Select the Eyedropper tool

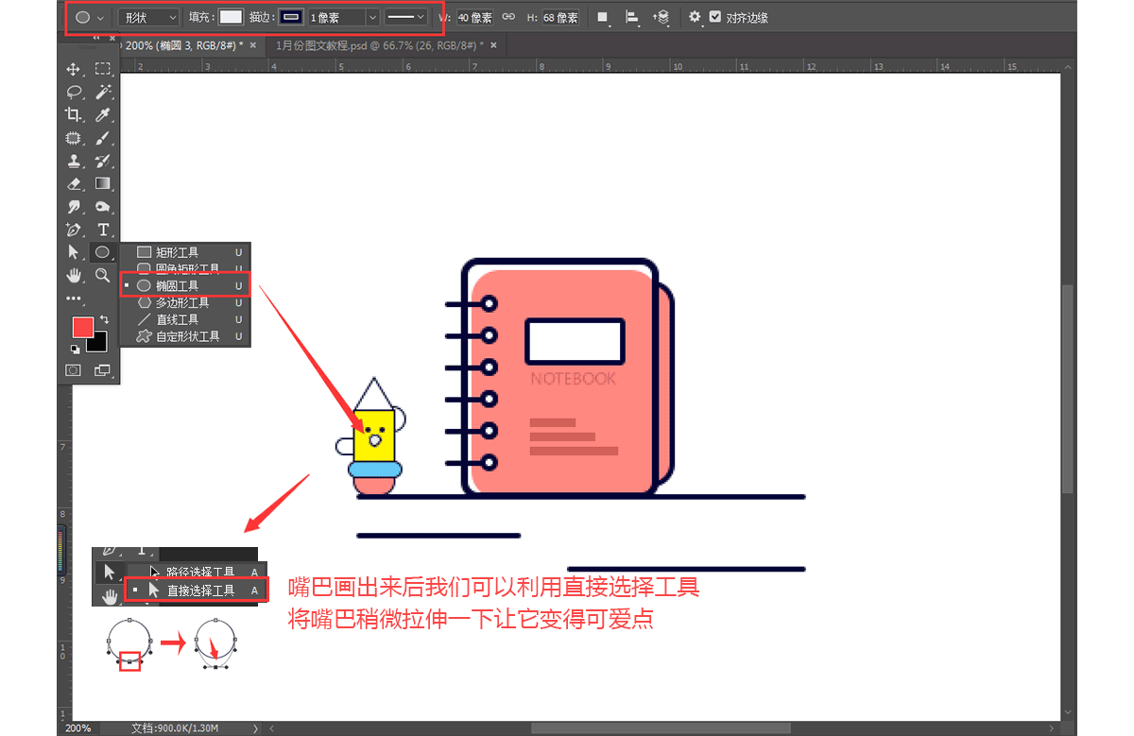[103, 114]
